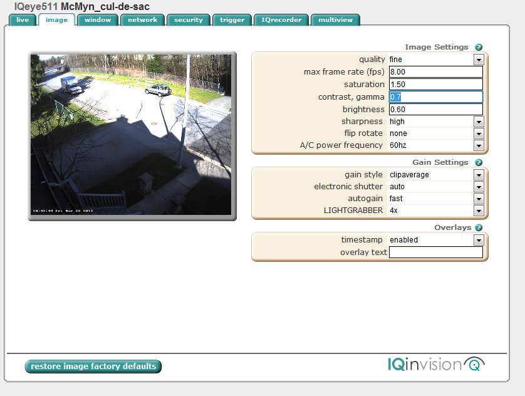The image size is (525, 396).
Task: Open help for Image Settings
Action: click(479, 47)
